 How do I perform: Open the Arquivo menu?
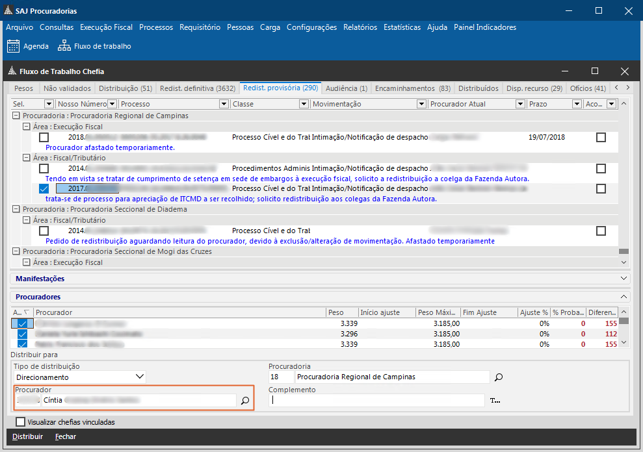point(20,27)
